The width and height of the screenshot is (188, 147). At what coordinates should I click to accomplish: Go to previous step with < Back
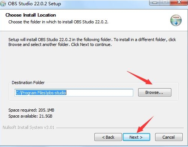point(108,137)
